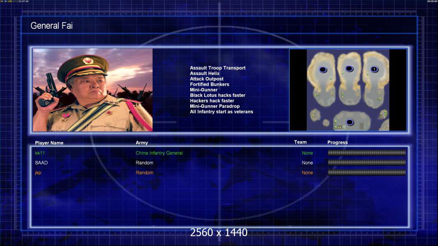This screenshot has height=246, width=438.
Task: Click 'Assault Troop Transport' ability text
Action: pos(218,68)
